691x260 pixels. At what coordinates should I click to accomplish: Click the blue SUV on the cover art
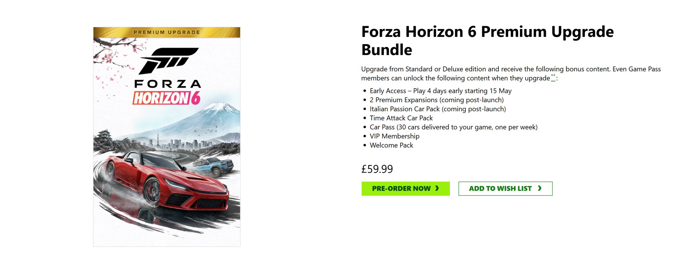[x=214, y=166]
